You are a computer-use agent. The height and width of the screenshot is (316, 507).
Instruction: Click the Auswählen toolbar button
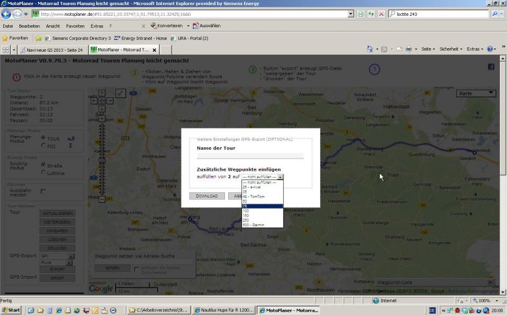point(207,26)
